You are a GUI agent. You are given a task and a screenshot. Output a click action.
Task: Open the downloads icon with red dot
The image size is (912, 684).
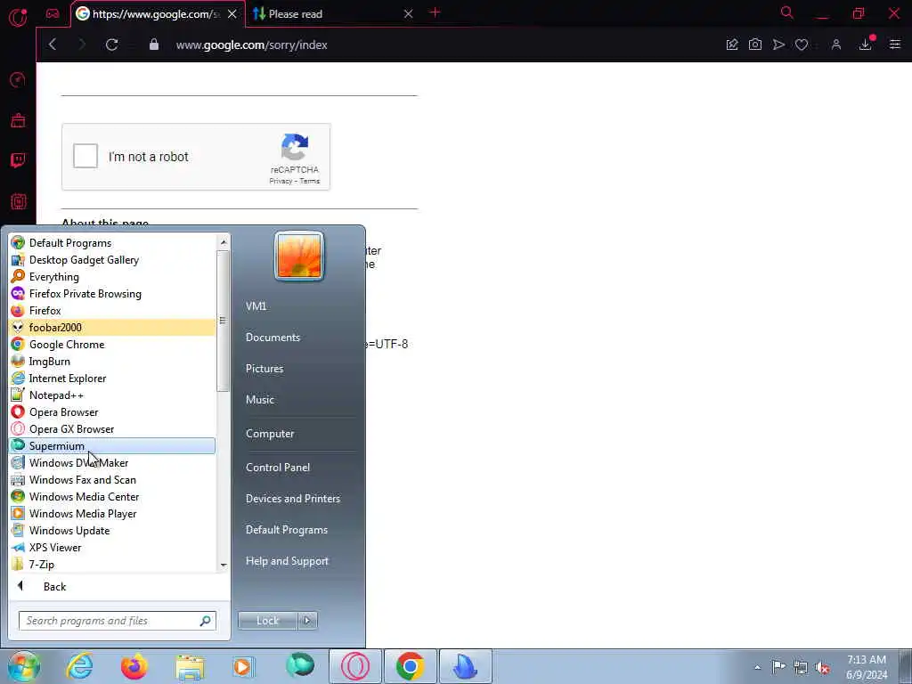(x=866, y=45)
